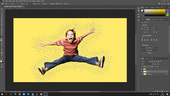This screenshot has height=96, width=170.
Task: Open the Image menu
Action: pos(10,1)
